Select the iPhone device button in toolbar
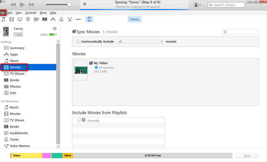 coord(89,20)
